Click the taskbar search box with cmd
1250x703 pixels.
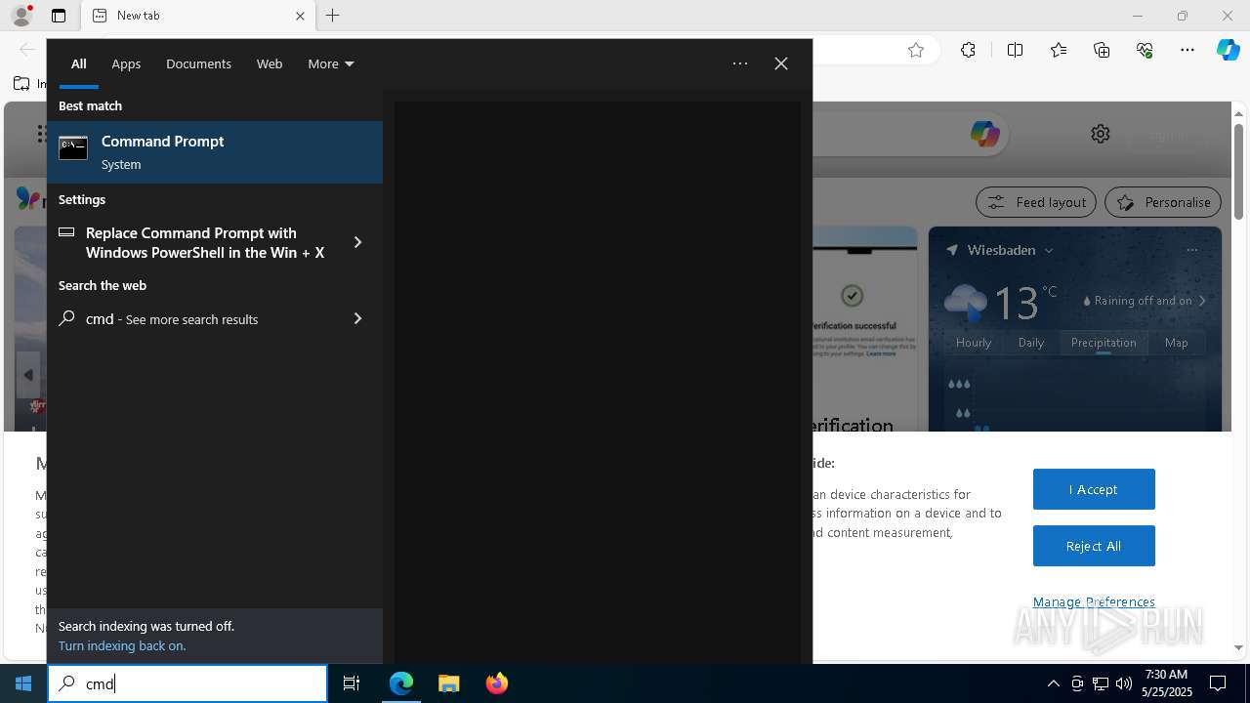(x=187, y=683)
